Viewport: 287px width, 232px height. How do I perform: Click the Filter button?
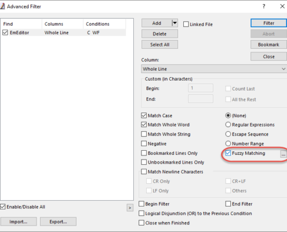click(268, 23)
